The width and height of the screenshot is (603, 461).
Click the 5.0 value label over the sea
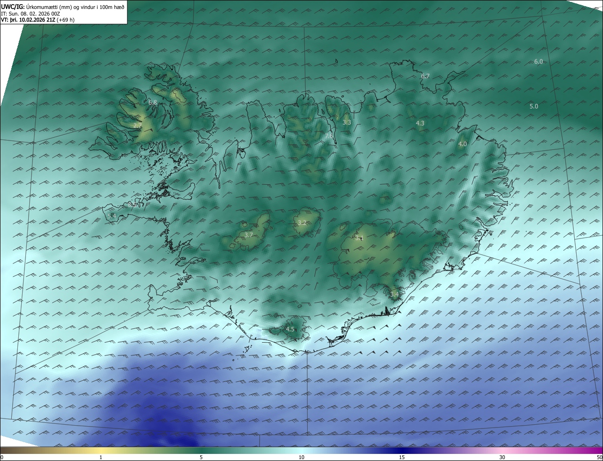pyautogui.click(x=534, y=107)
